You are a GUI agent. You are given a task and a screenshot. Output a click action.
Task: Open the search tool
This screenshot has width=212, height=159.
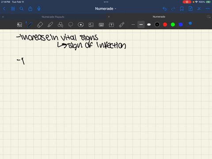22,9
